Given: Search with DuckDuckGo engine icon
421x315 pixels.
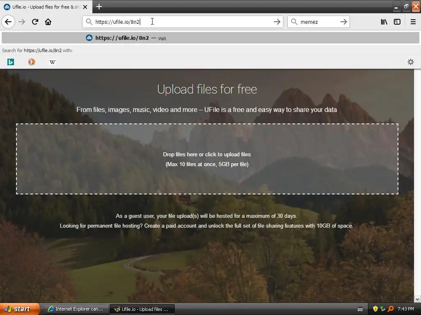Looking at the screenshot, I should tap(31, 62).
